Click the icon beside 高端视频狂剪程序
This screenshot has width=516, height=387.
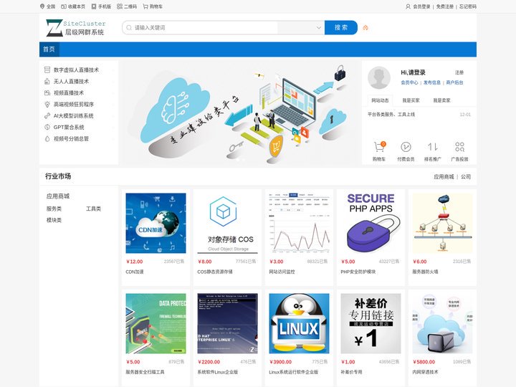click(x=47, y=105)
